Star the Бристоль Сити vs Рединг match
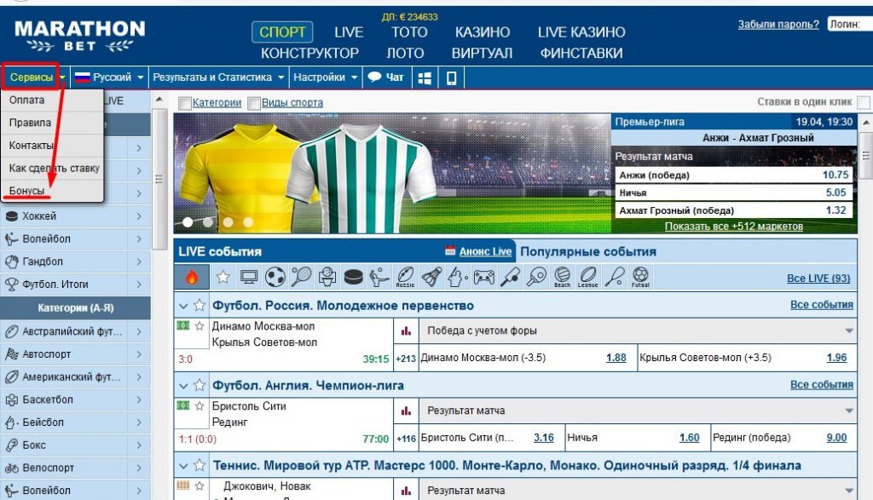This screenshot has height=500, width=873. coord(199,406)
